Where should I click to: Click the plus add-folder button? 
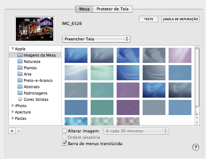[12, 131]
